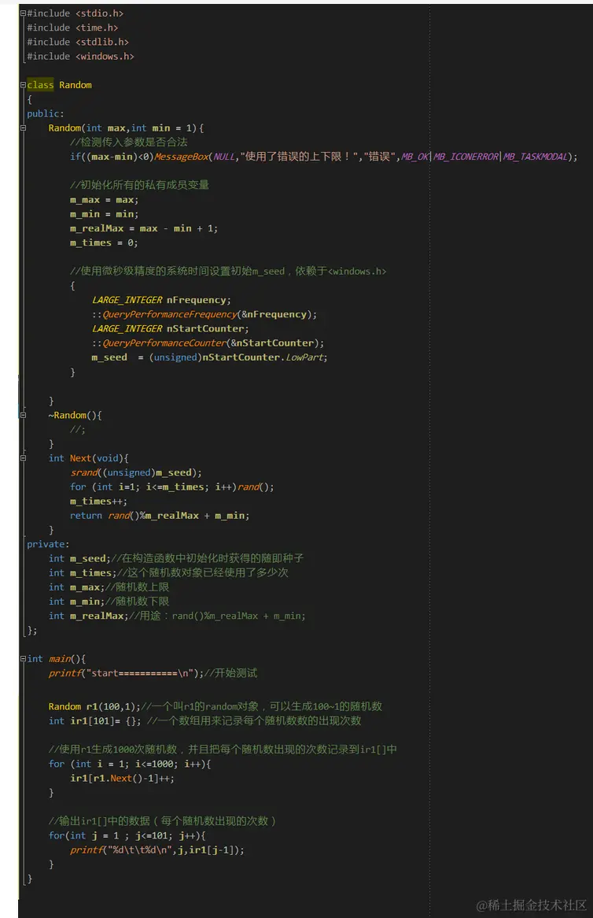The width and height of the screenshot is (593, 918).
Task: Collapse the class Random fold marker
Action: tap(24, 85)
